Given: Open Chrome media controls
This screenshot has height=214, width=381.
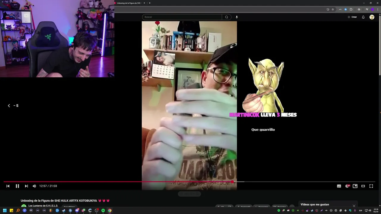Looking at the screenshot, I should pyautogui.click(x=367, y=9).
